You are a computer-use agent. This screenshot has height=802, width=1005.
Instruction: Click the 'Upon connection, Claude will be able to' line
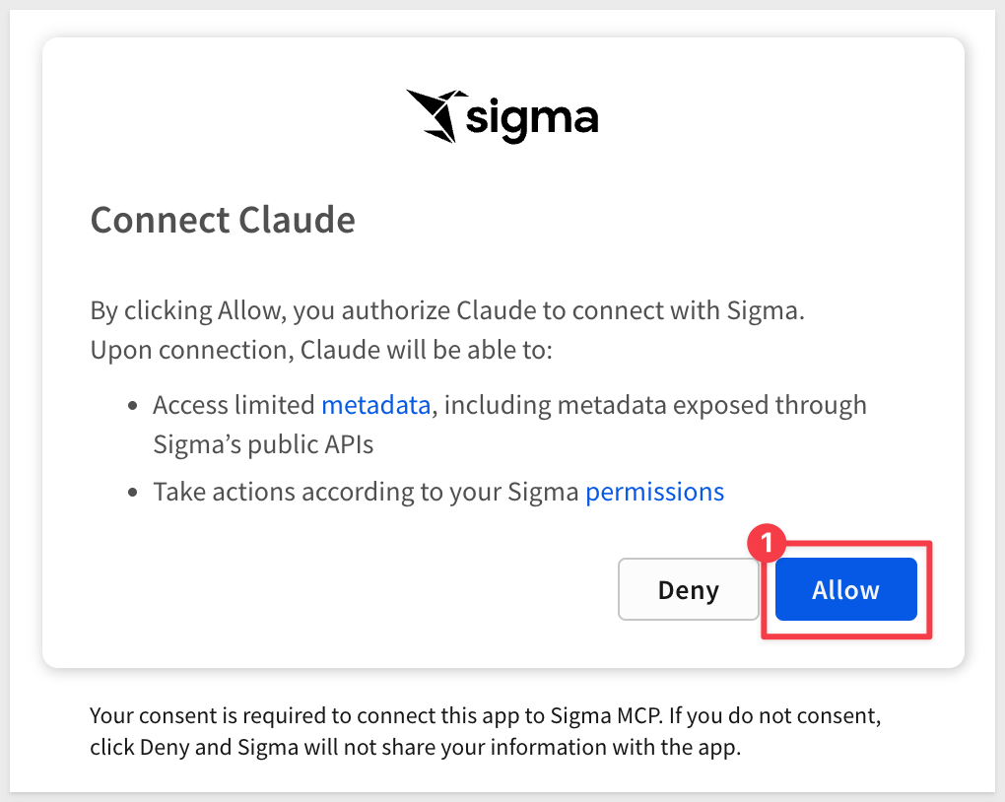point(320,350)
